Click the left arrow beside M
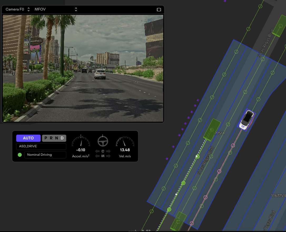Image resolution: width=286 pixels, height=232 pixels. 97,156
